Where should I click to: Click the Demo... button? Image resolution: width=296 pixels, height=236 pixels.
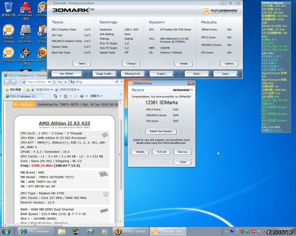(197, 74)
